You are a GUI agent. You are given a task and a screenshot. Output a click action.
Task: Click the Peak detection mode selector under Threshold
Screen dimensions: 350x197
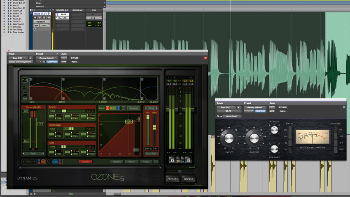tap(33, 153)
